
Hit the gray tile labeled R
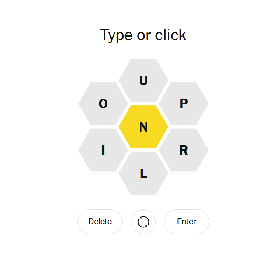(x=184, y=151)
